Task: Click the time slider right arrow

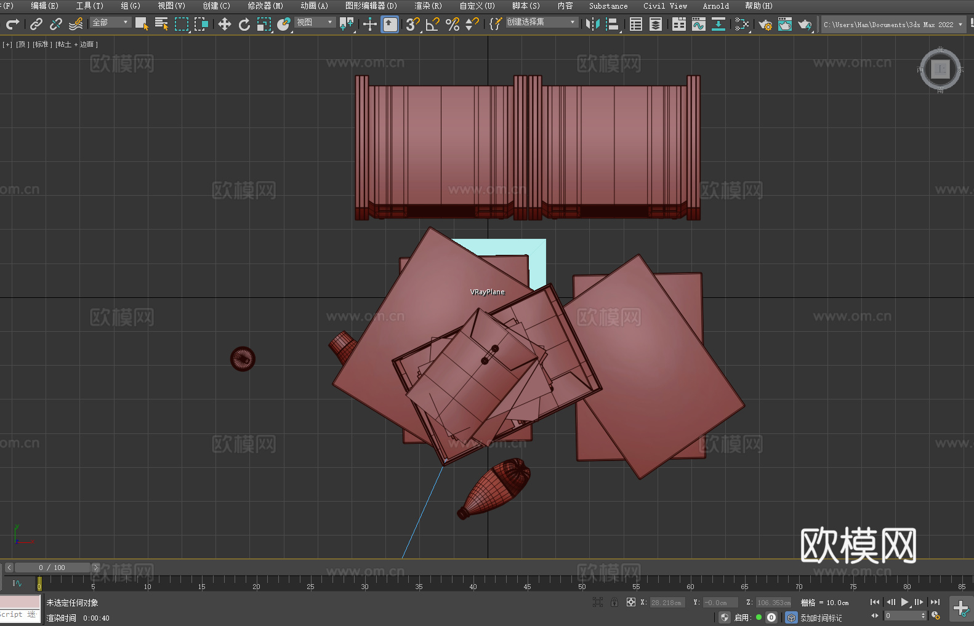Action: pos(95,568)
